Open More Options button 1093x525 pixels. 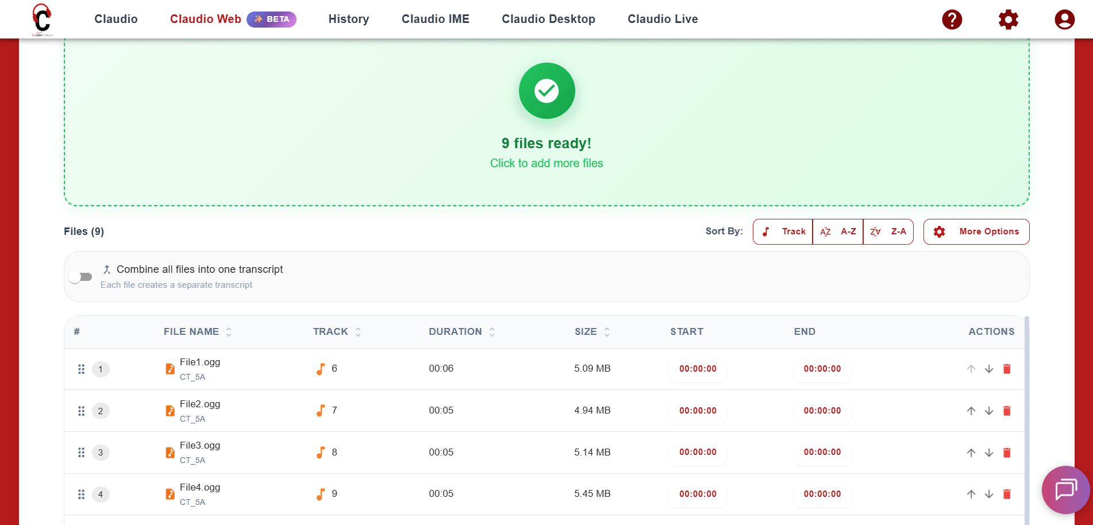[976, 231]
